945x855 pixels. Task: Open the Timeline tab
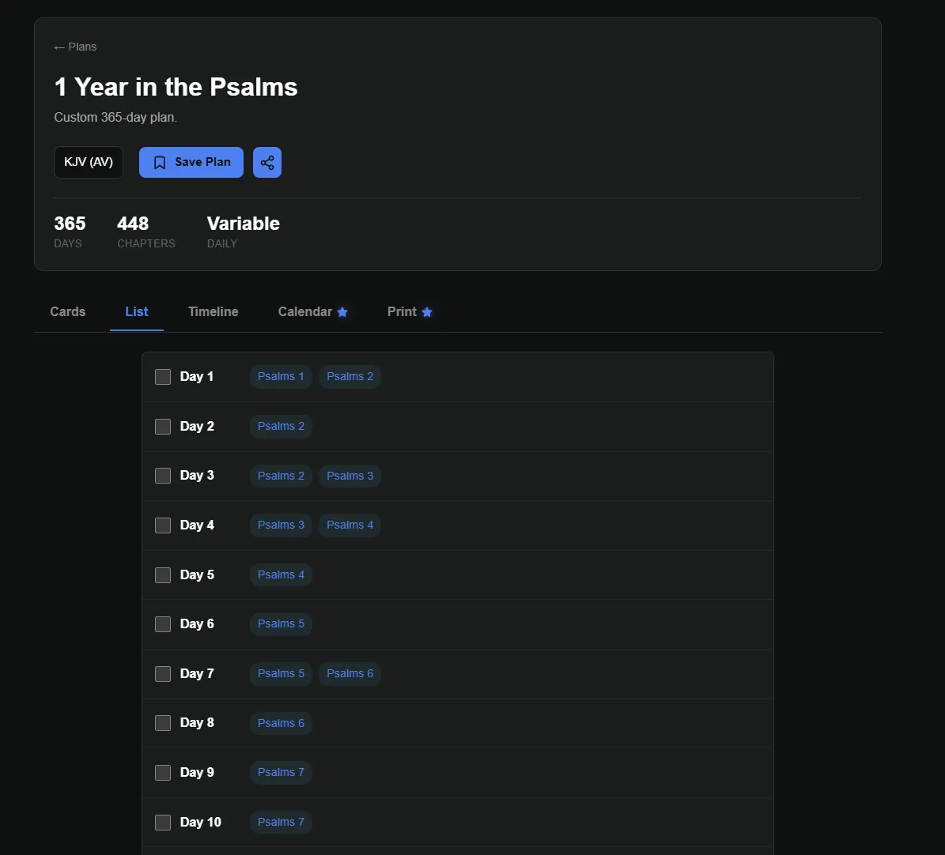(213, 311)
